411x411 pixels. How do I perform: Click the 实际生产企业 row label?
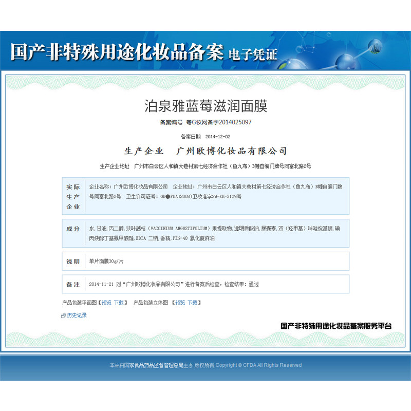click(73, 197)
